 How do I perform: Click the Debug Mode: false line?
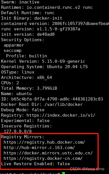pos(23,110)
